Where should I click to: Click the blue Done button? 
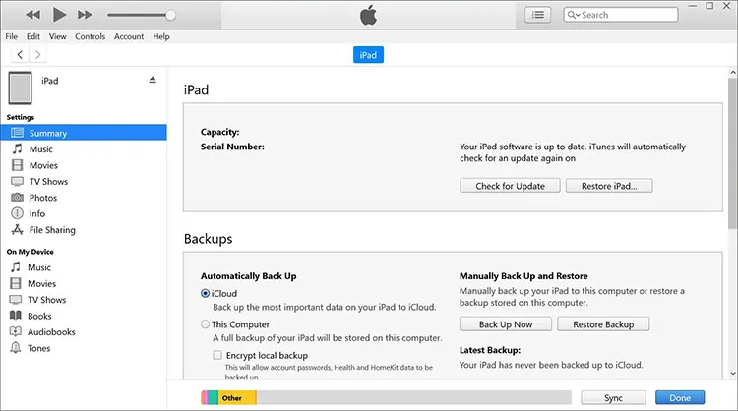click(680, 398)
